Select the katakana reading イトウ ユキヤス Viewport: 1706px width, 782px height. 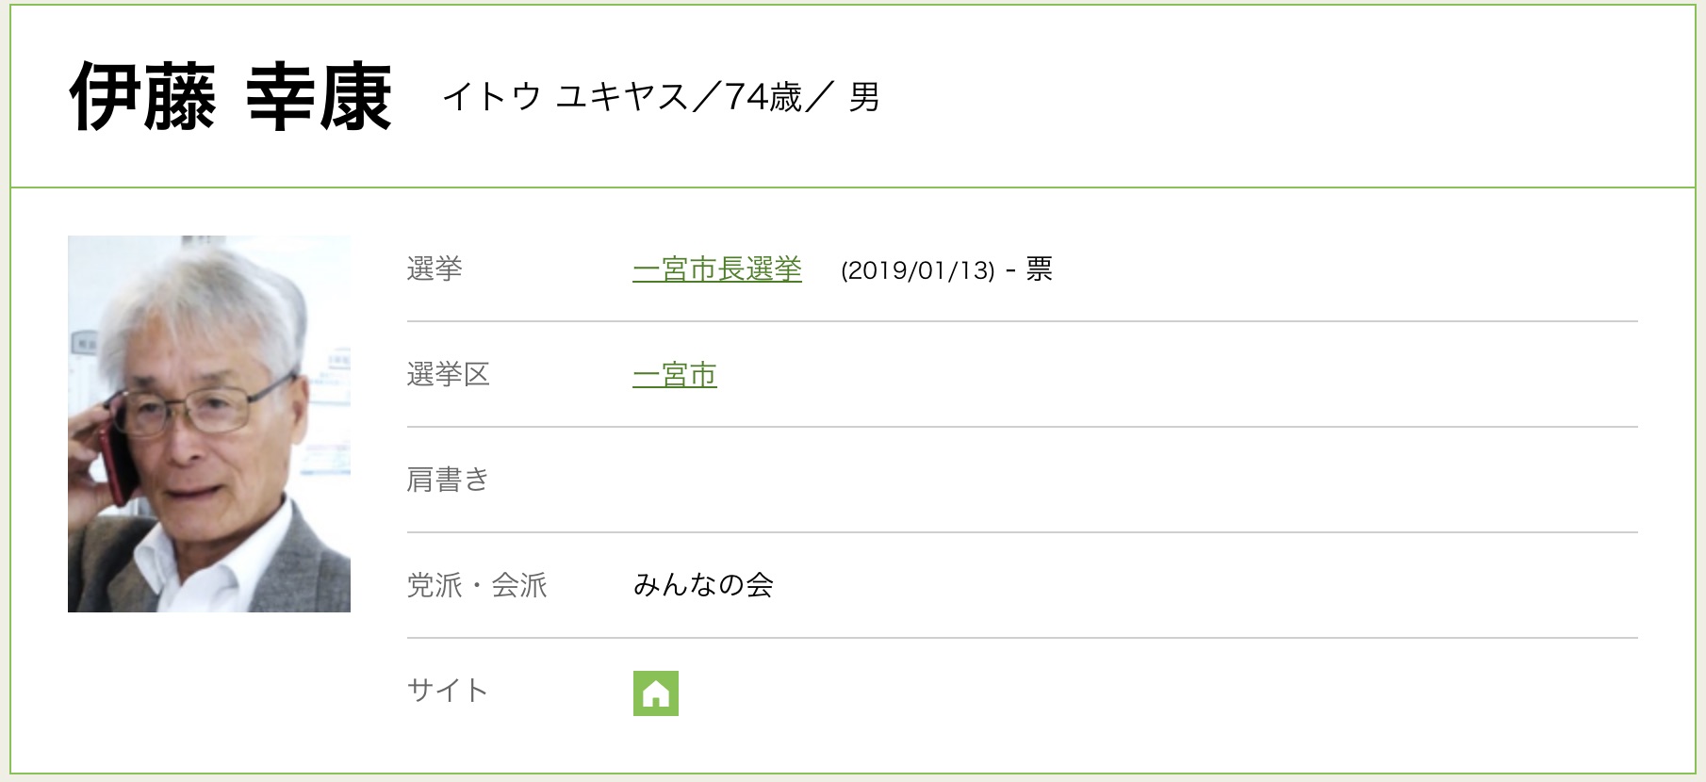pyautogui.click(x=565, y=97)
